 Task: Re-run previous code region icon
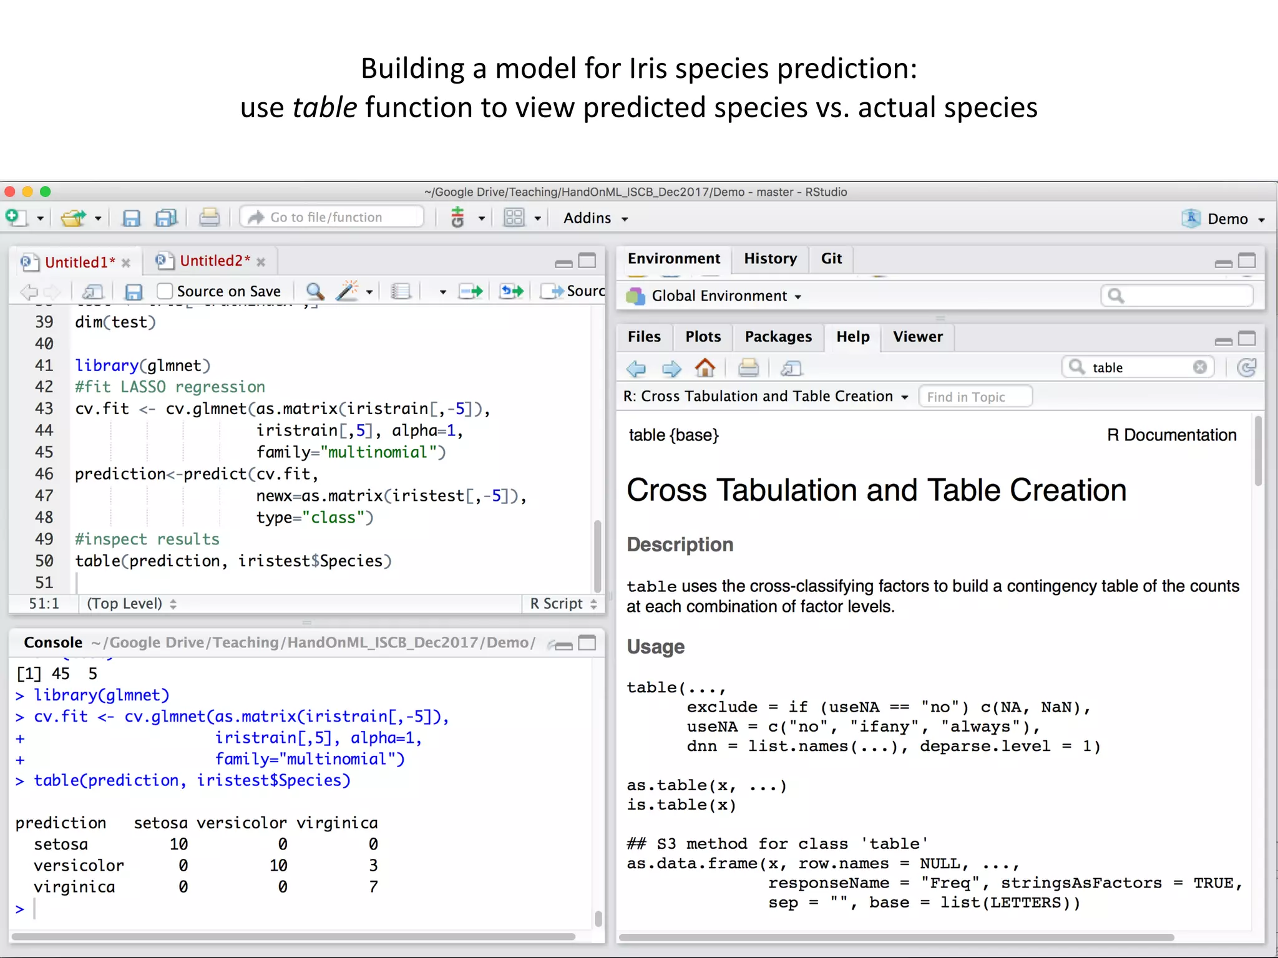click(512, 291)
